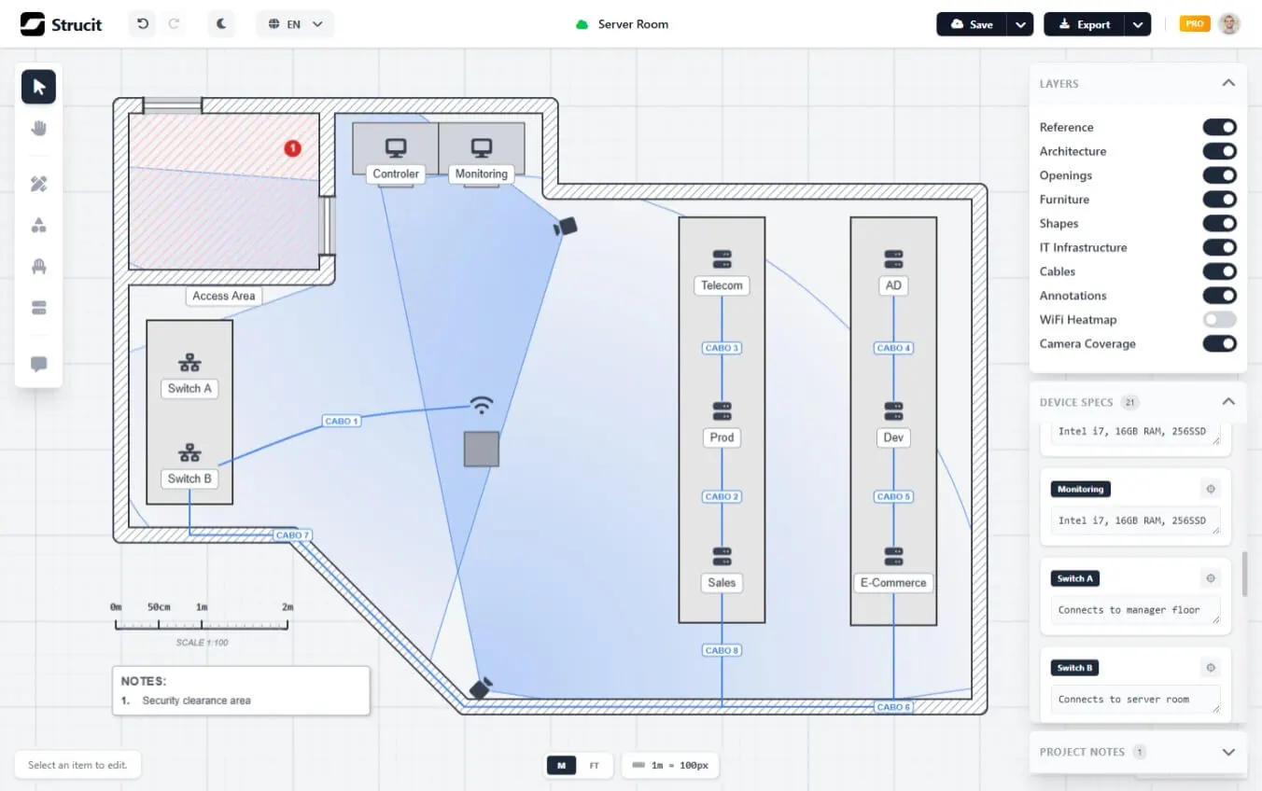1262x791 pixels.
Task: Switch units to feet FT
Action: tap(594, 766)
